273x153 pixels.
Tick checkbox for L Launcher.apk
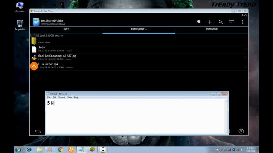point(245,66)
